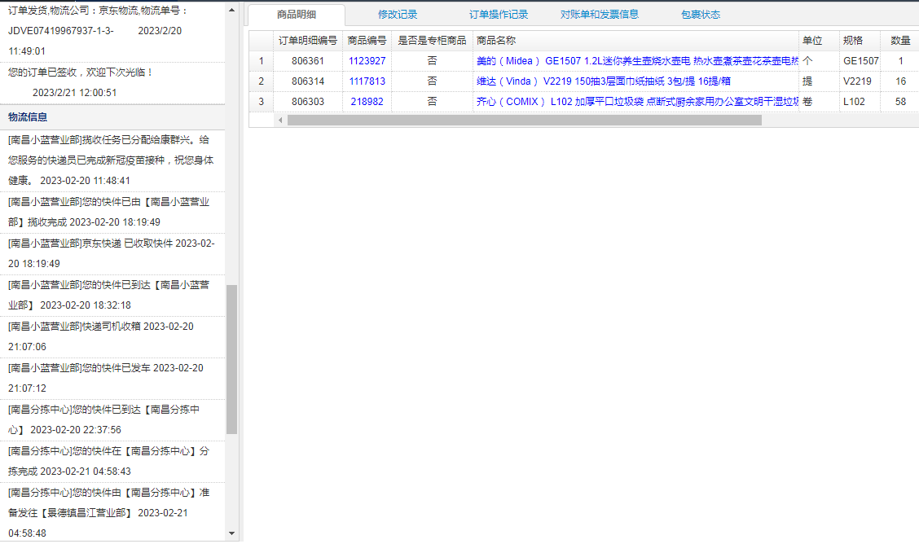Select order detail number 806361
The image size is (919, 544).
pyautogui.click(x=308, y=61)
